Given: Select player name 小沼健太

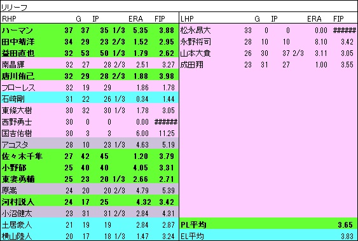Looking at the screenshot, I should (x=17, y=214).
